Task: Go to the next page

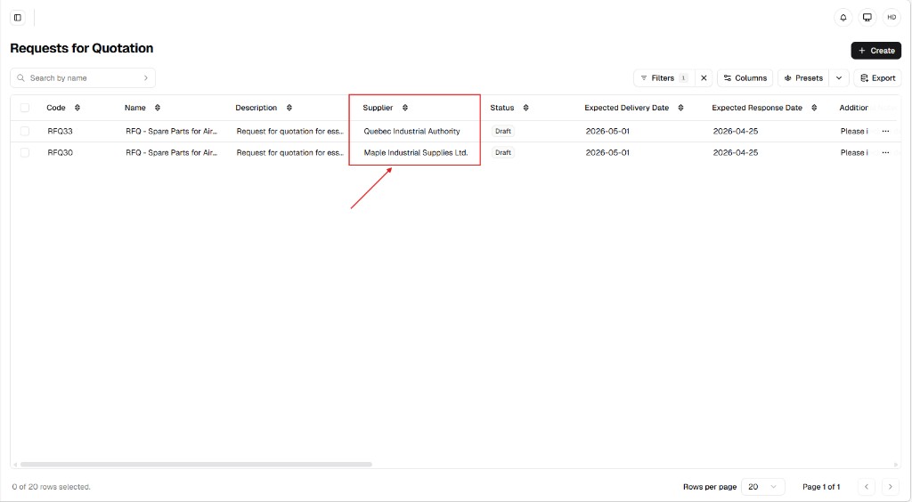Action: [890, 487]
